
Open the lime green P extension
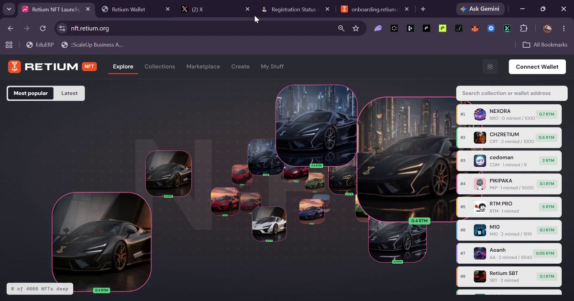click(442, 28)
